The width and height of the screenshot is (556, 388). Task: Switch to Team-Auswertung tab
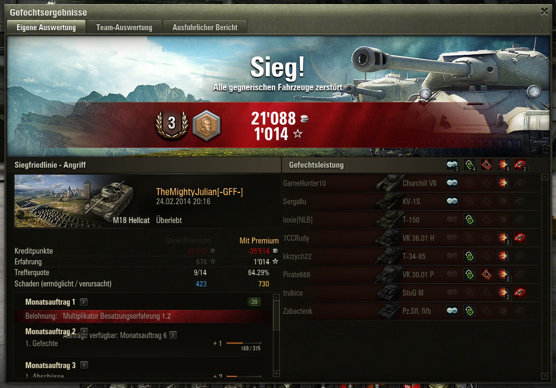tap(124, 27)
